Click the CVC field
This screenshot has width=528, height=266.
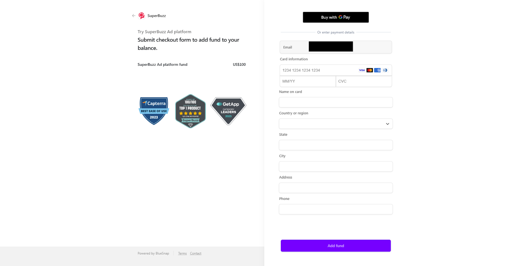[364, 81]
